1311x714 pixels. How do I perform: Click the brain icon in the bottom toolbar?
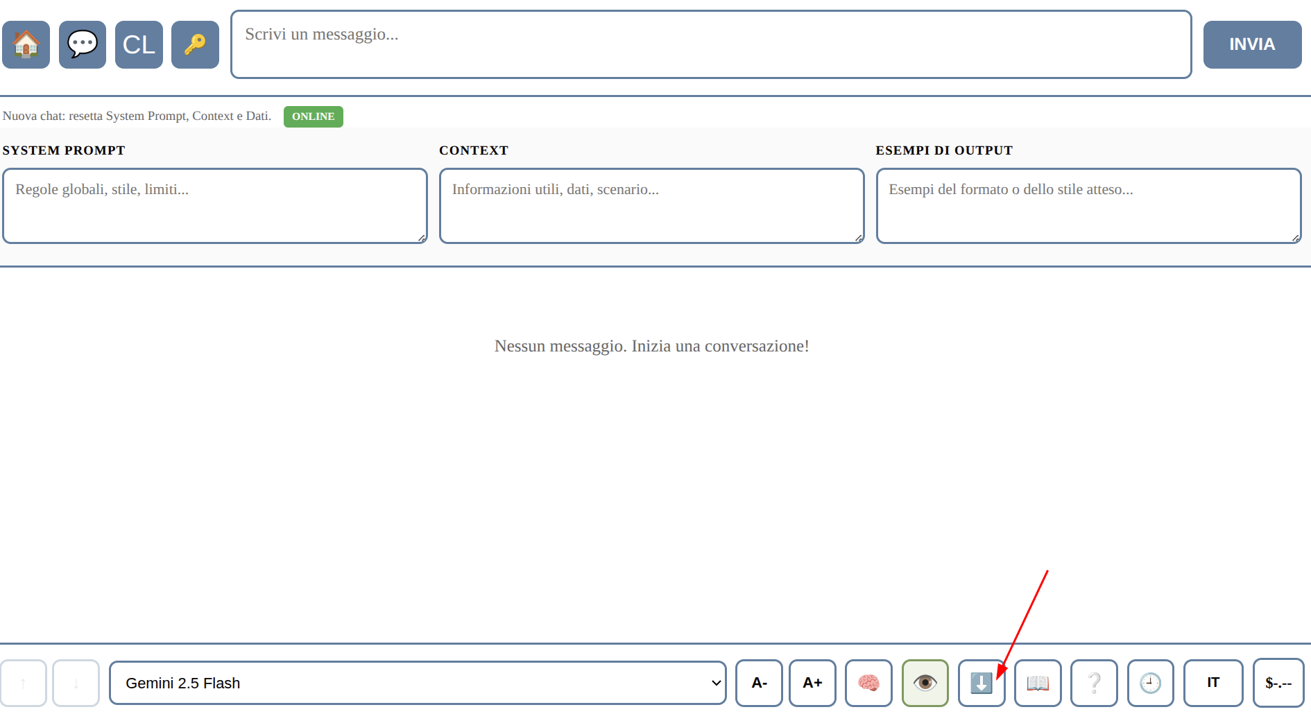(868, 683)
